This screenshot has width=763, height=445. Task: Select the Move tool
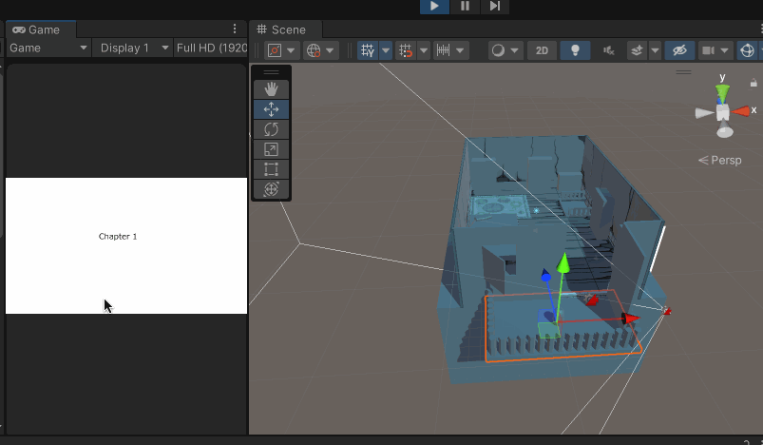coord(271,109)
